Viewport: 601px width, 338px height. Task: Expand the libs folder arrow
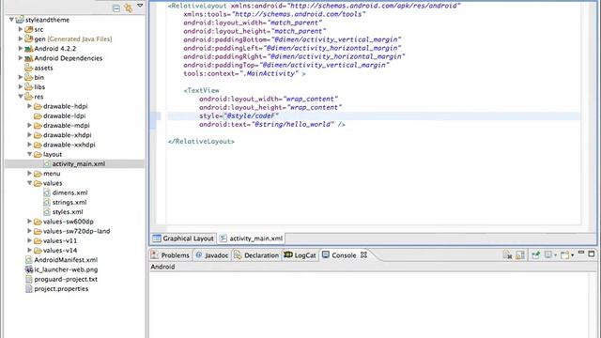coord(21,86)
